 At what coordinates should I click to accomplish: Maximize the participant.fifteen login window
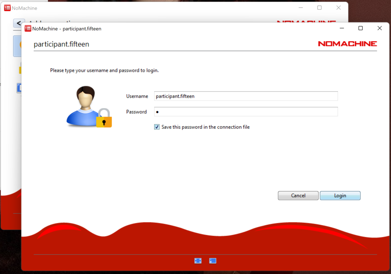click(360, 29)
